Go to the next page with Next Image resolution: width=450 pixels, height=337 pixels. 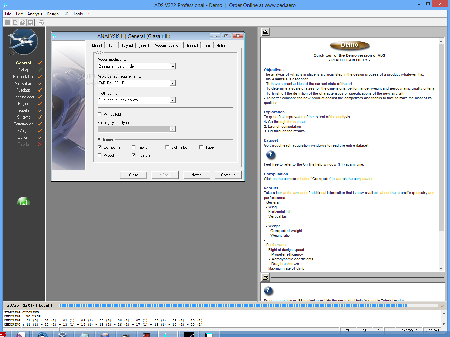[x=196, y=175]
